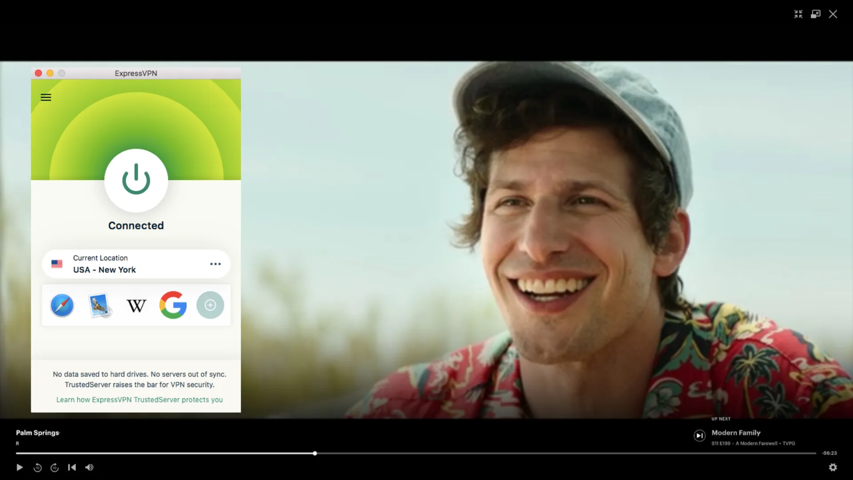Click the Safari browser shortcut icon
The height and width of the screenshot is (480, 853).
pyautogui.click(x=62, y=304)
